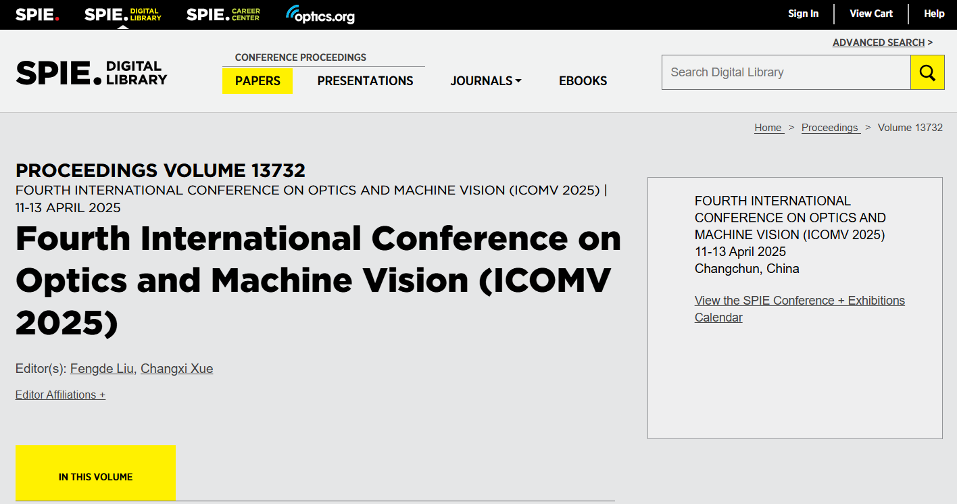View the SPIE Conference + Exhibitions Calendar
Screen dimensions: 957x504
[x=800, y=309]
